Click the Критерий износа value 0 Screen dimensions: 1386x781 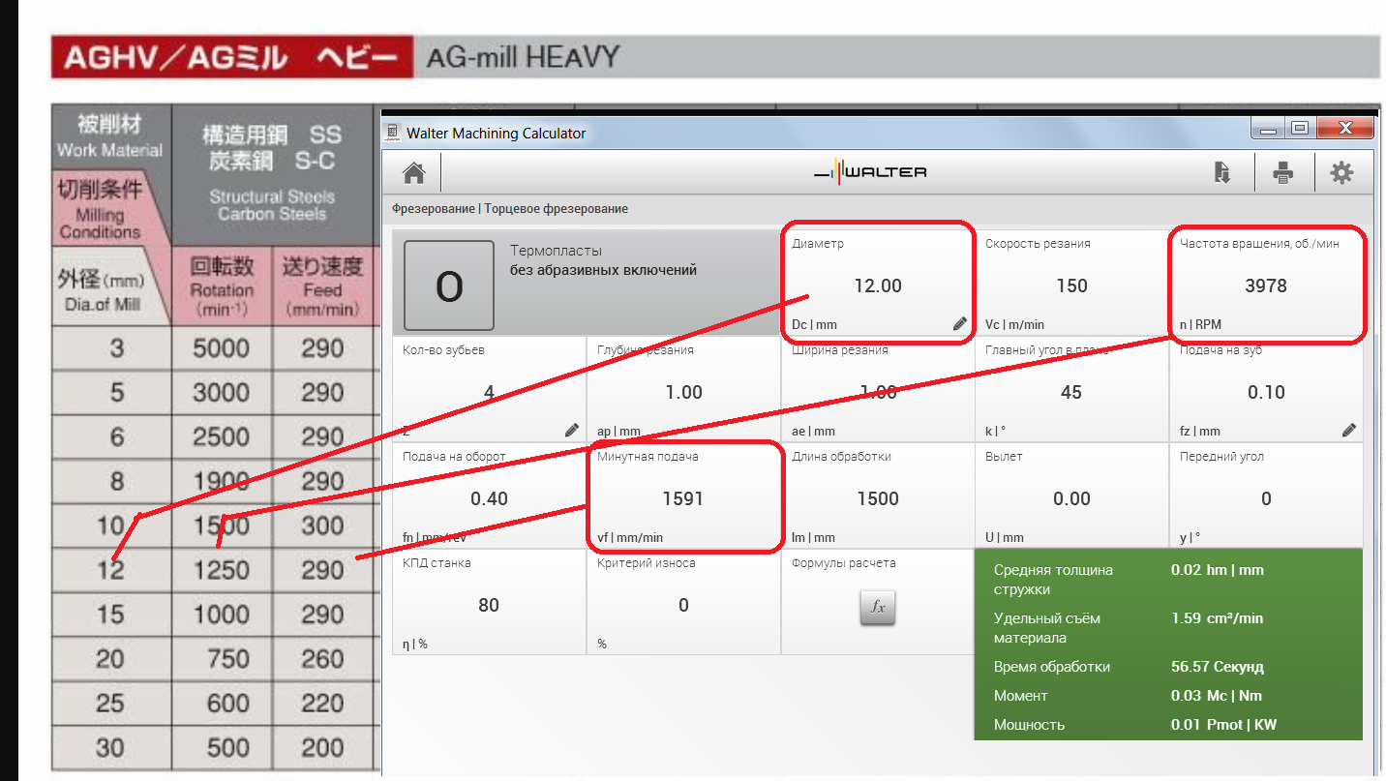pos(683,605)
